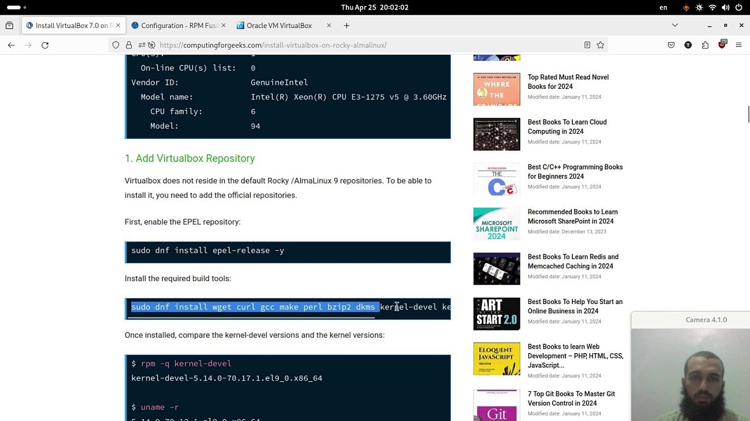Click 'Intel(R) Xeon(R) CPU E3-1275 v5' model name
Viewport: 750px width, 421px height.
click(349, 97)
